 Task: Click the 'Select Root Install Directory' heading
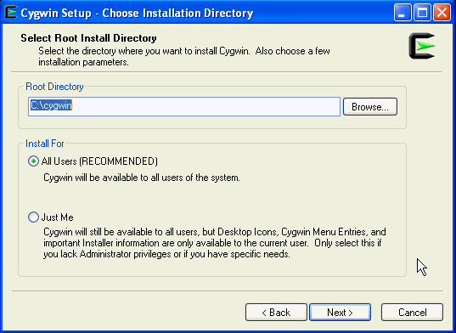pyautogui.click(x=88, y=38)
